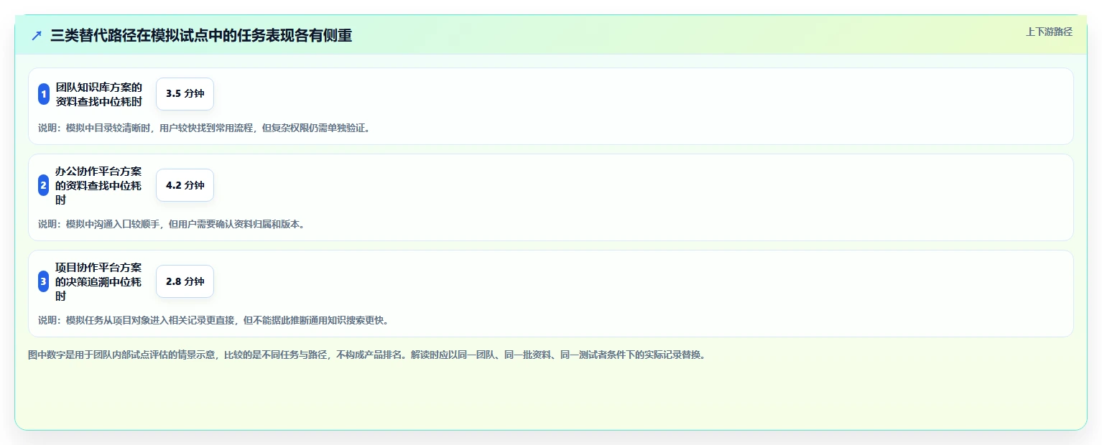Click the note starting 说明：模拟中目录较清晰时
Image resolution: width=1102 pixels, height=445 pixels.
click(x=204, y=128)
